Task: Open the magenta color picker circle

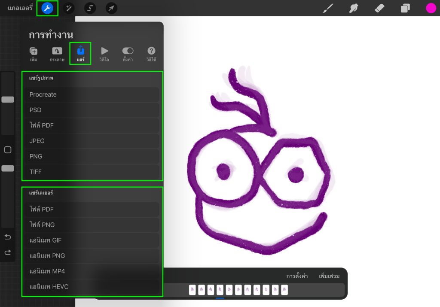Action: click(431, 8)
